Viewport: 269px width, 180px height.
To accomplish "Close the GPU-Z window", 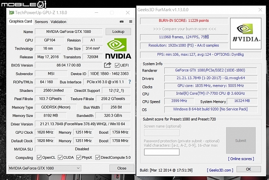I will pos(128,13).
